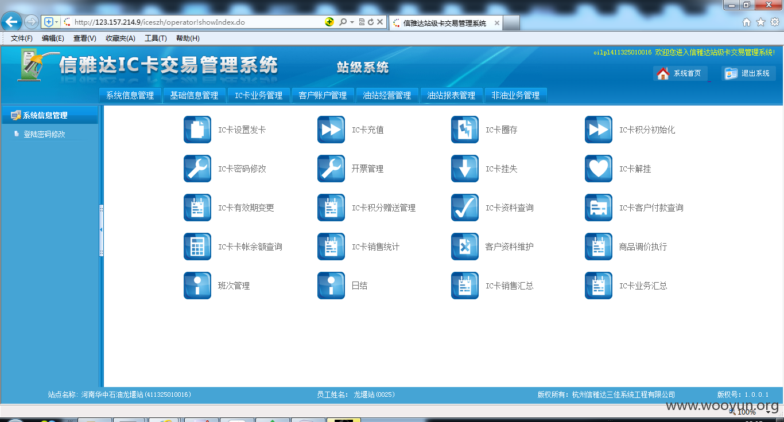The height and width of the screenshot is (422, 784).
Task: Expand the address bar search dropdown arrow
Action: 352,22
